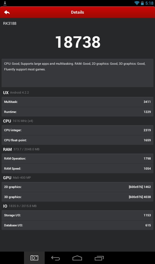Open the recent apps button
Screen dimensions: 155x264
[99, 258]
